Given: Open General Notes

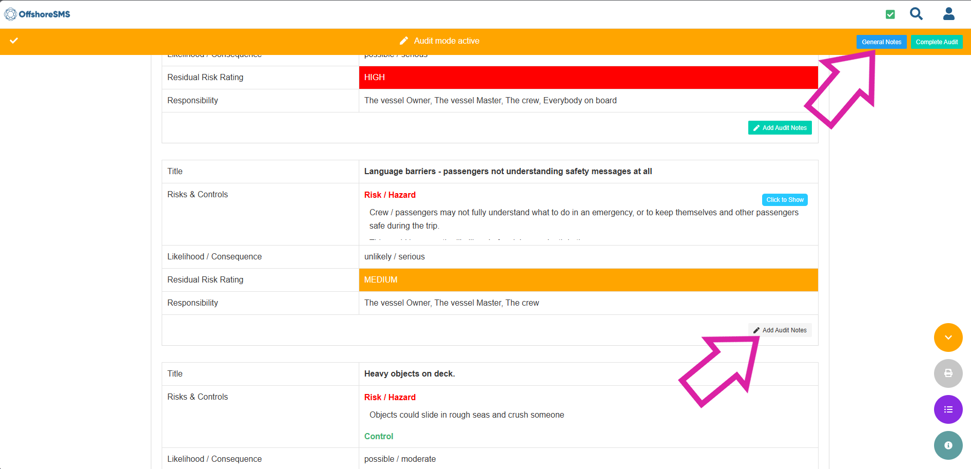Looking at the screenshot, I should pos(881,42).
